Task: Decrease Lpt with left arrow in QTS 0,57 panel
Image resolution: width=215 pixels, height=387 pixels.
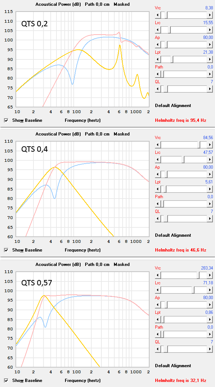Action: [x=158, y=320]
